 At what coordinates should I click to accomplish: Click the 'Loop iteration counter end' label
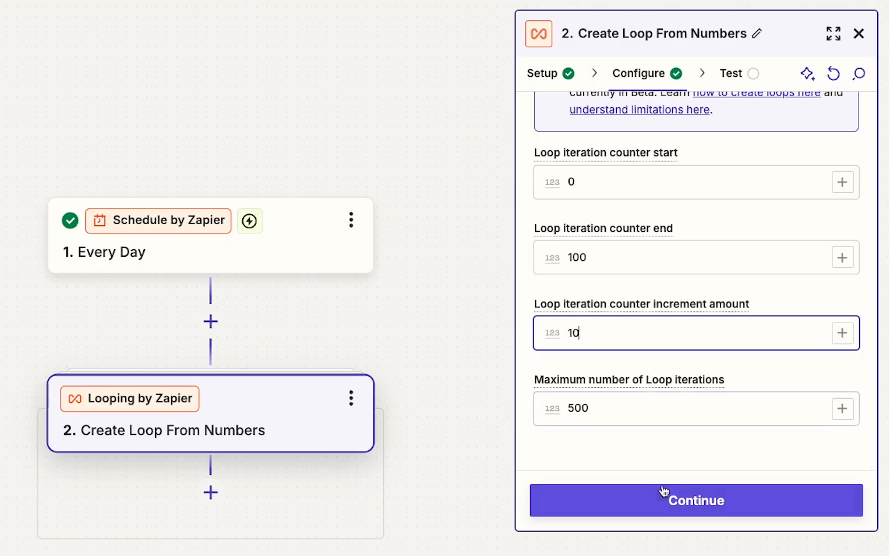tap(603, 228)
